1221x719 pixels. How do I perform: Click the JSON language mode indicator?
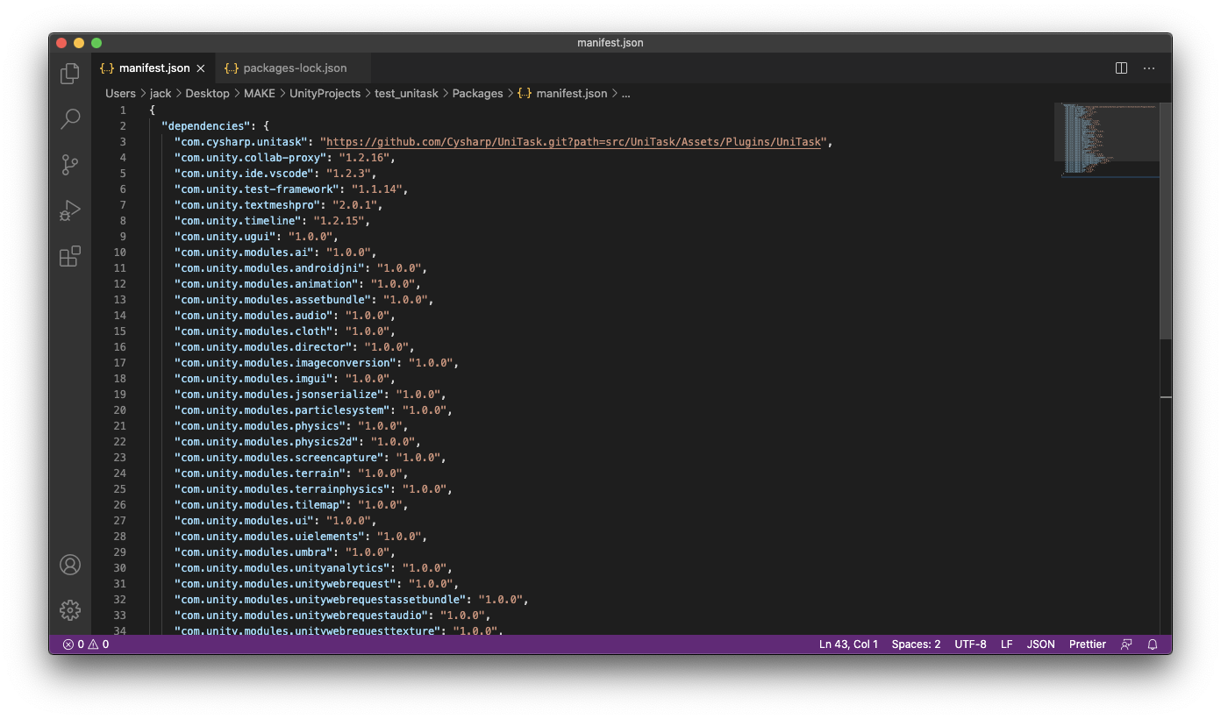1040,644
